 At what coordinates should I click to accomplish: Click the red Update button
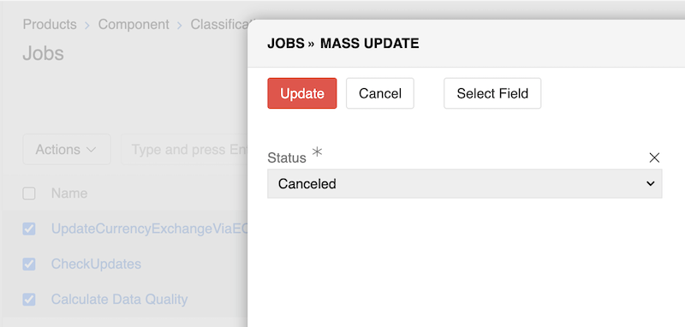coord(302,93)
